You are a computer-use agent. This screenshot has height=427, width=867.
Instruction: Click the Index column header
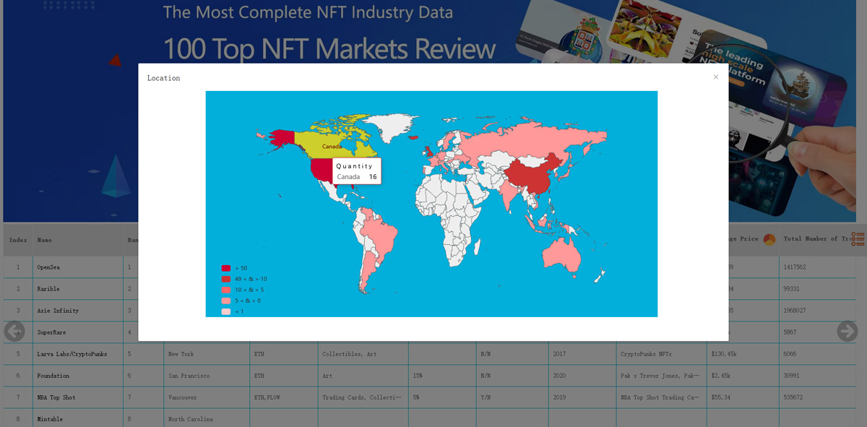[x=18, y=240]
